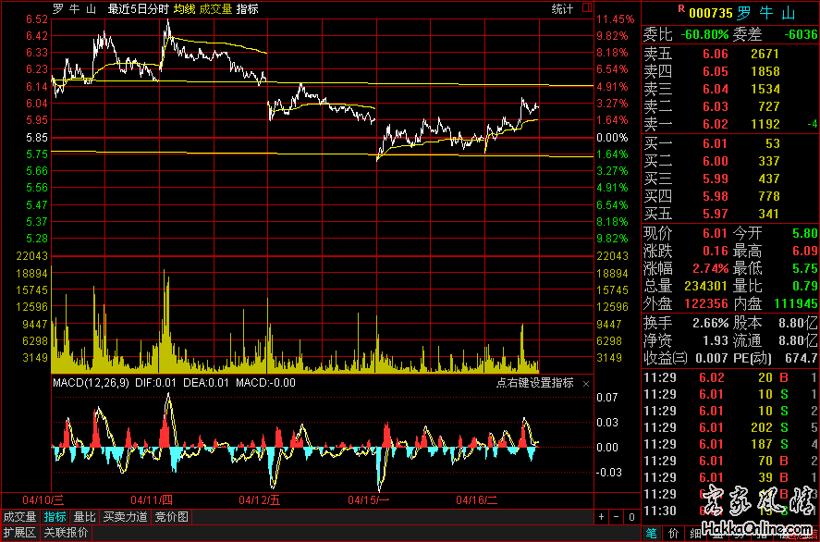The image size is (820, 542).
Task: Open 点右键设置指标 indicator settings
Action: click(x=534, y=383)
